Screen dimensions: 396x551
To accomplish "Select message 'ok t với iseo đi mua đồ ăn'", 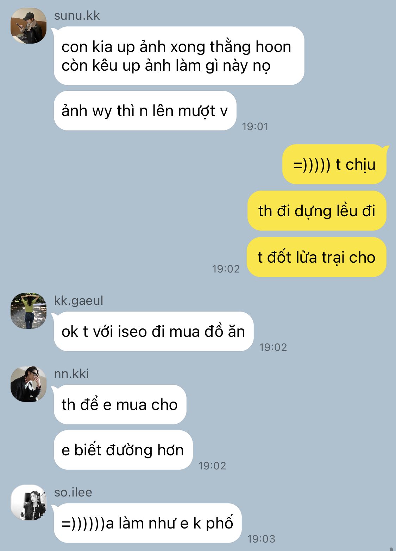I will pos(153,332).
